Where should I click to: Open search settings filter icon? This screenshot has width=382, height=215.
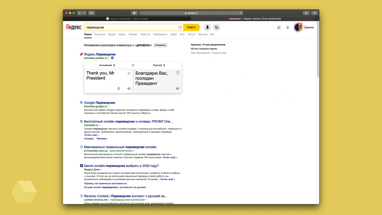[x=216, y=27]
